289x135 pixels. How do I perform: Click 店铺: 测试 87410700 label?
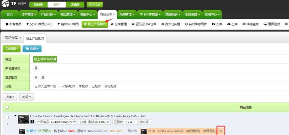(95, 122)
